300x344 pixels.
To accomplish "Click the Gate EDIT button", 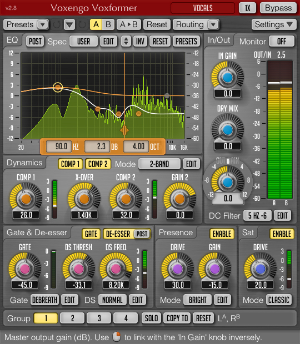I will point(69,300).
